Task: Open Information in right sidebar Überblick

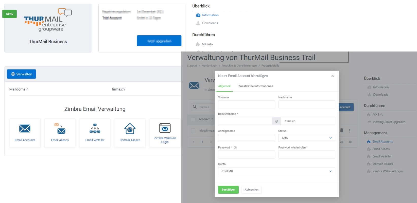Action: [x=381, y=87]
